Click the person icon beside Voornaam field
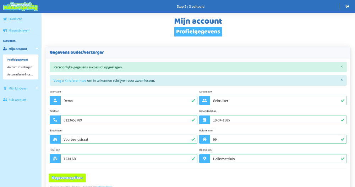 pyautogui.click(x=55, y=101)
